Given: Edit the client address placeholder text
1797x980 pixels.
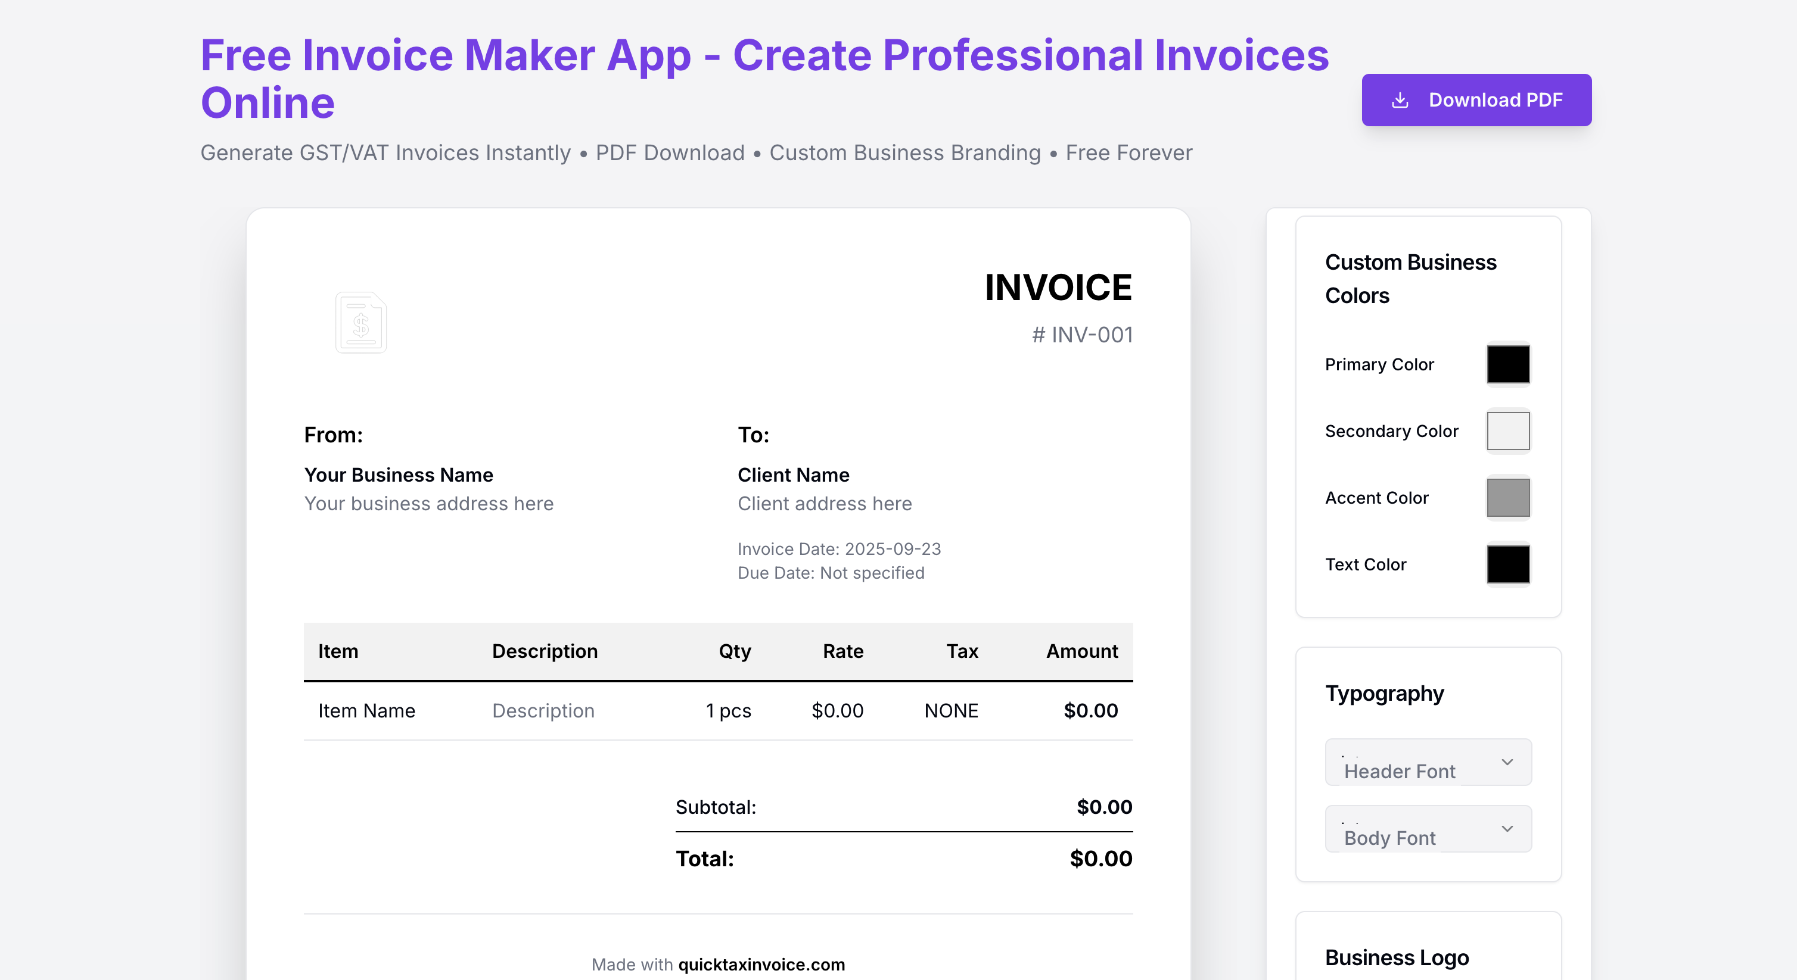Looking at the screenshot, I should [x=825, y=503].
